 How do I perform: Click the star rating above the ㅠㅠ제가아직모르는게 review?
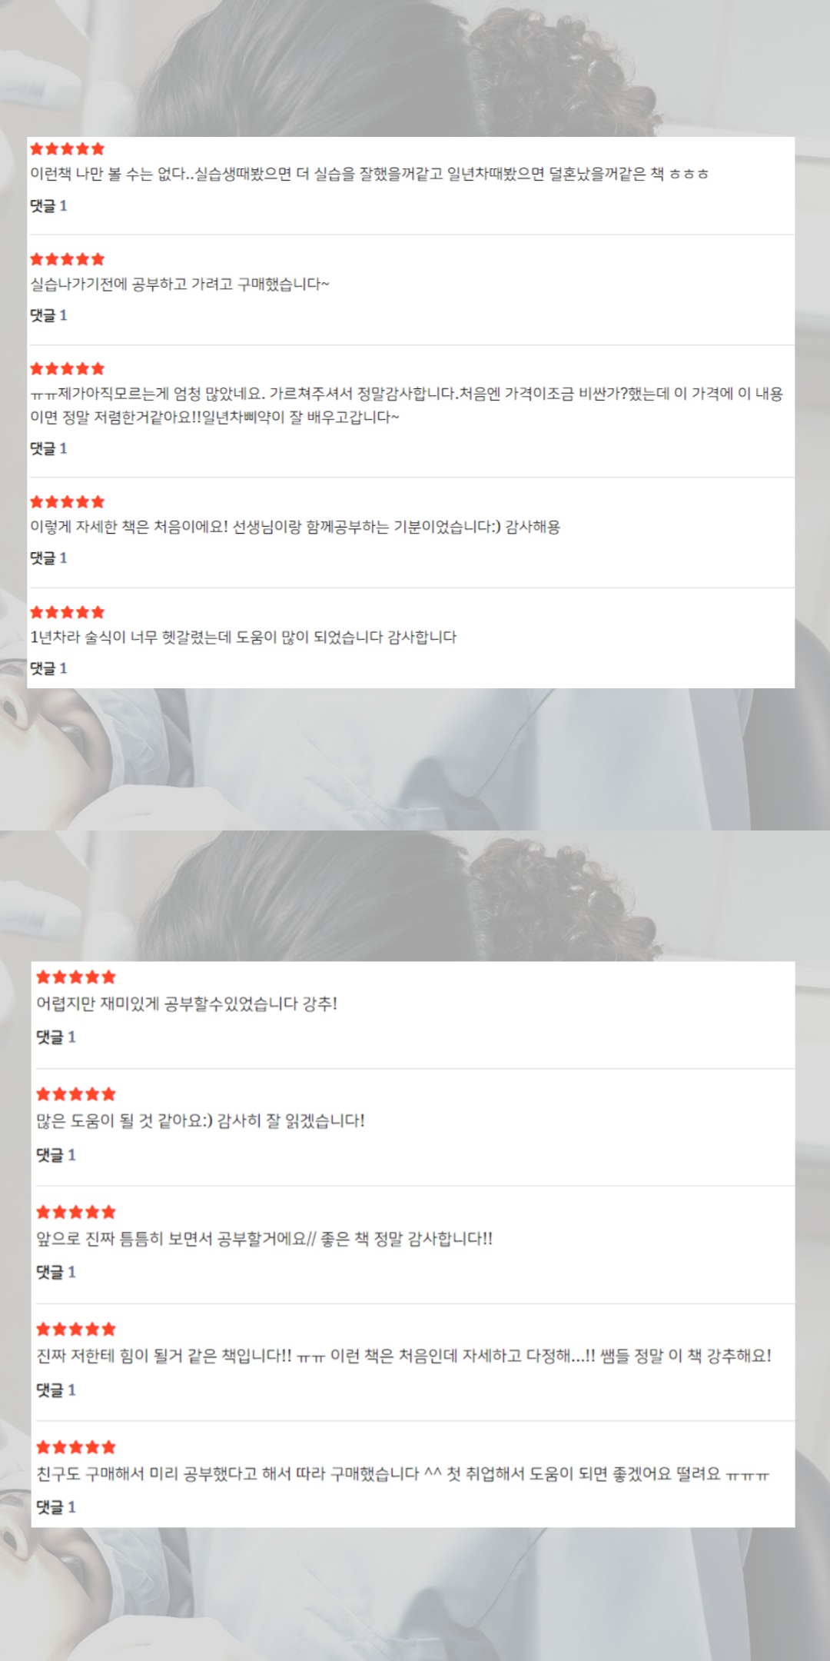(67, 369)
